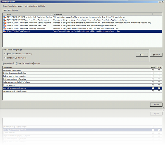Click the Remove button
The width and height of the screenshot is (165, 145).
point(156,54)
